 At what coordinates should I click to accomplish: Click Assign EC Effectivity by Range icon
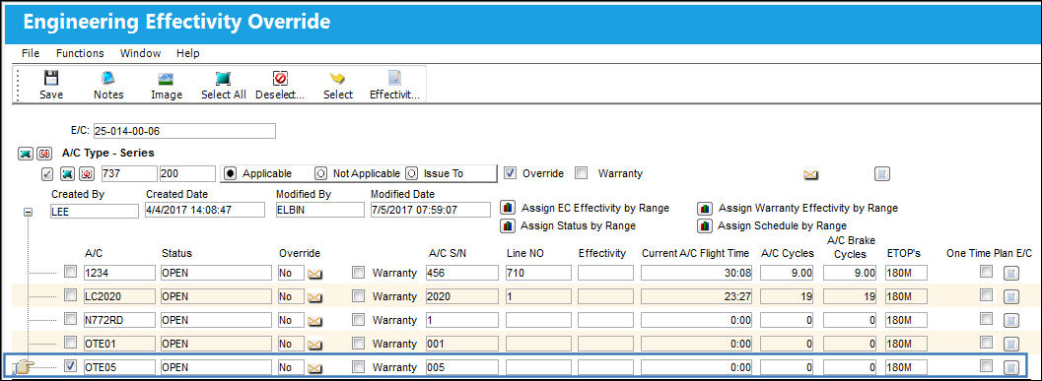click(x=508, y=208)
